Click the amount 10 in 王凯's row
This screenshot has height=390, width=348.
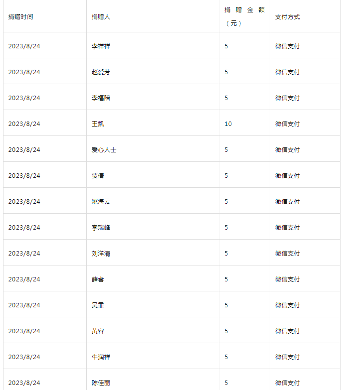coord(228,124)
